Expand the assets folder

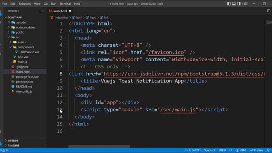coord(22,42)
